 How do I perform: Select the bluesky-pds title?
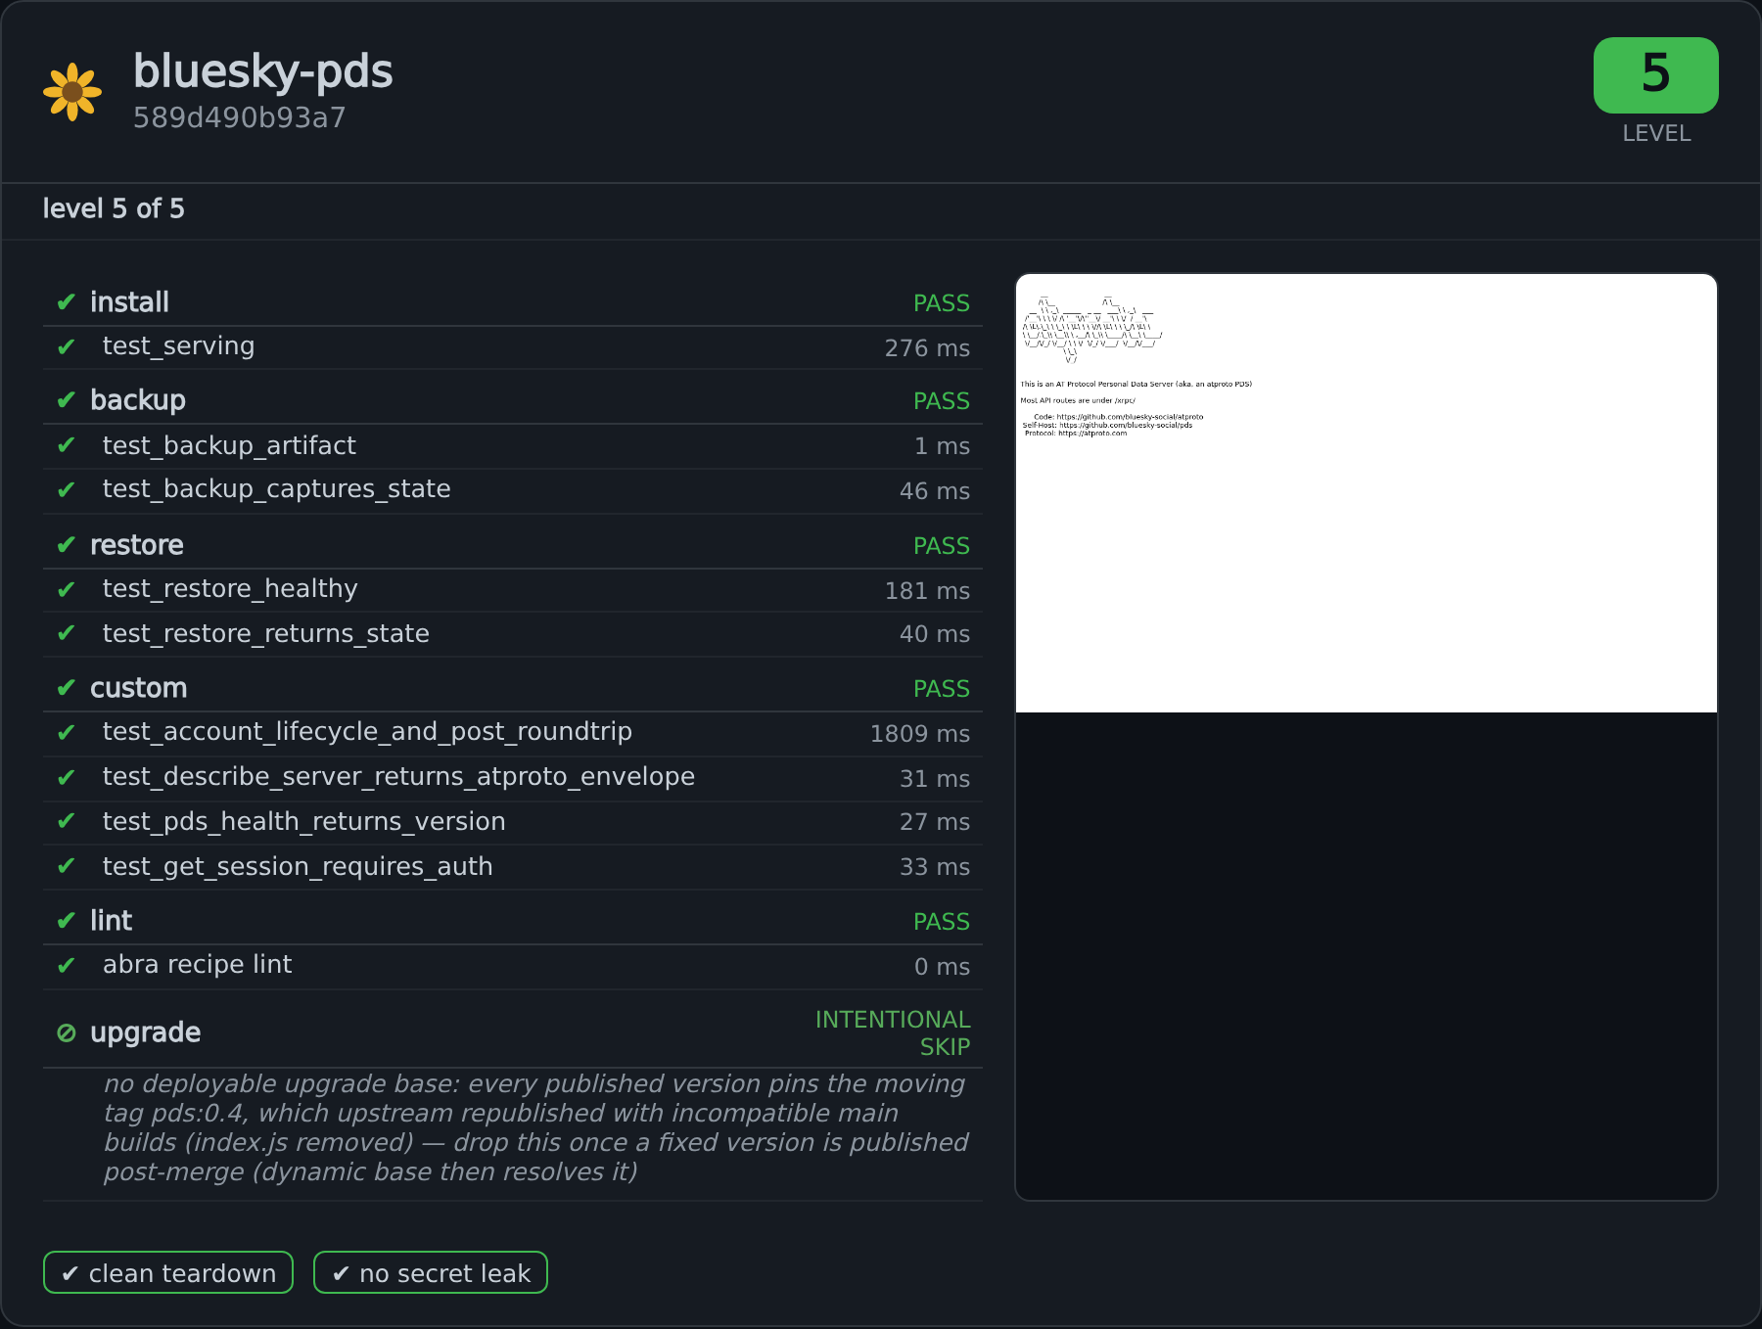tap(263, 72)
